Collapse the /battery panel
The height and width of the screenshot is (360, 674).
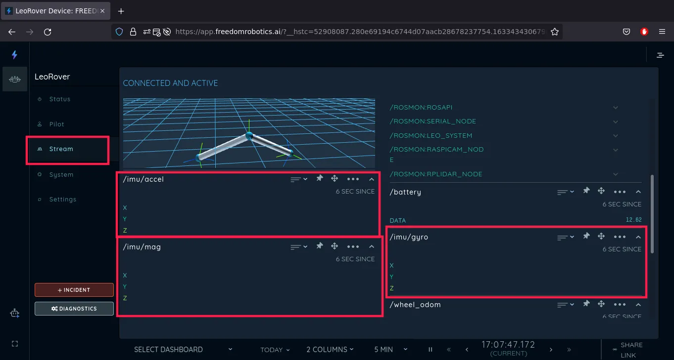click(x=638, y=192)
